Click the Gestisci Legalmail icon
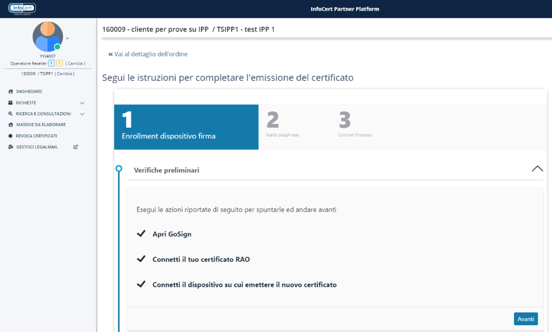552x332 pixels. point(11,147)
